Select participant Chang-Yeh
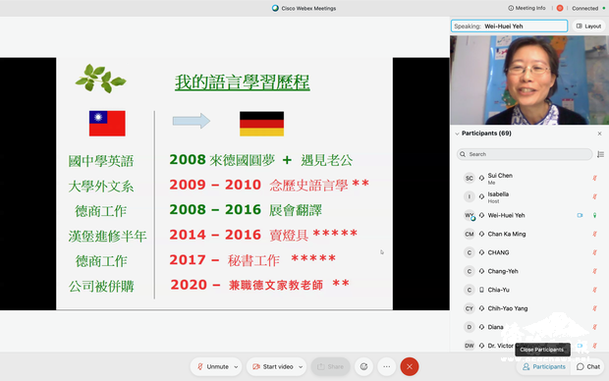This screenshot has height=381, width=609. click(529, 271)
